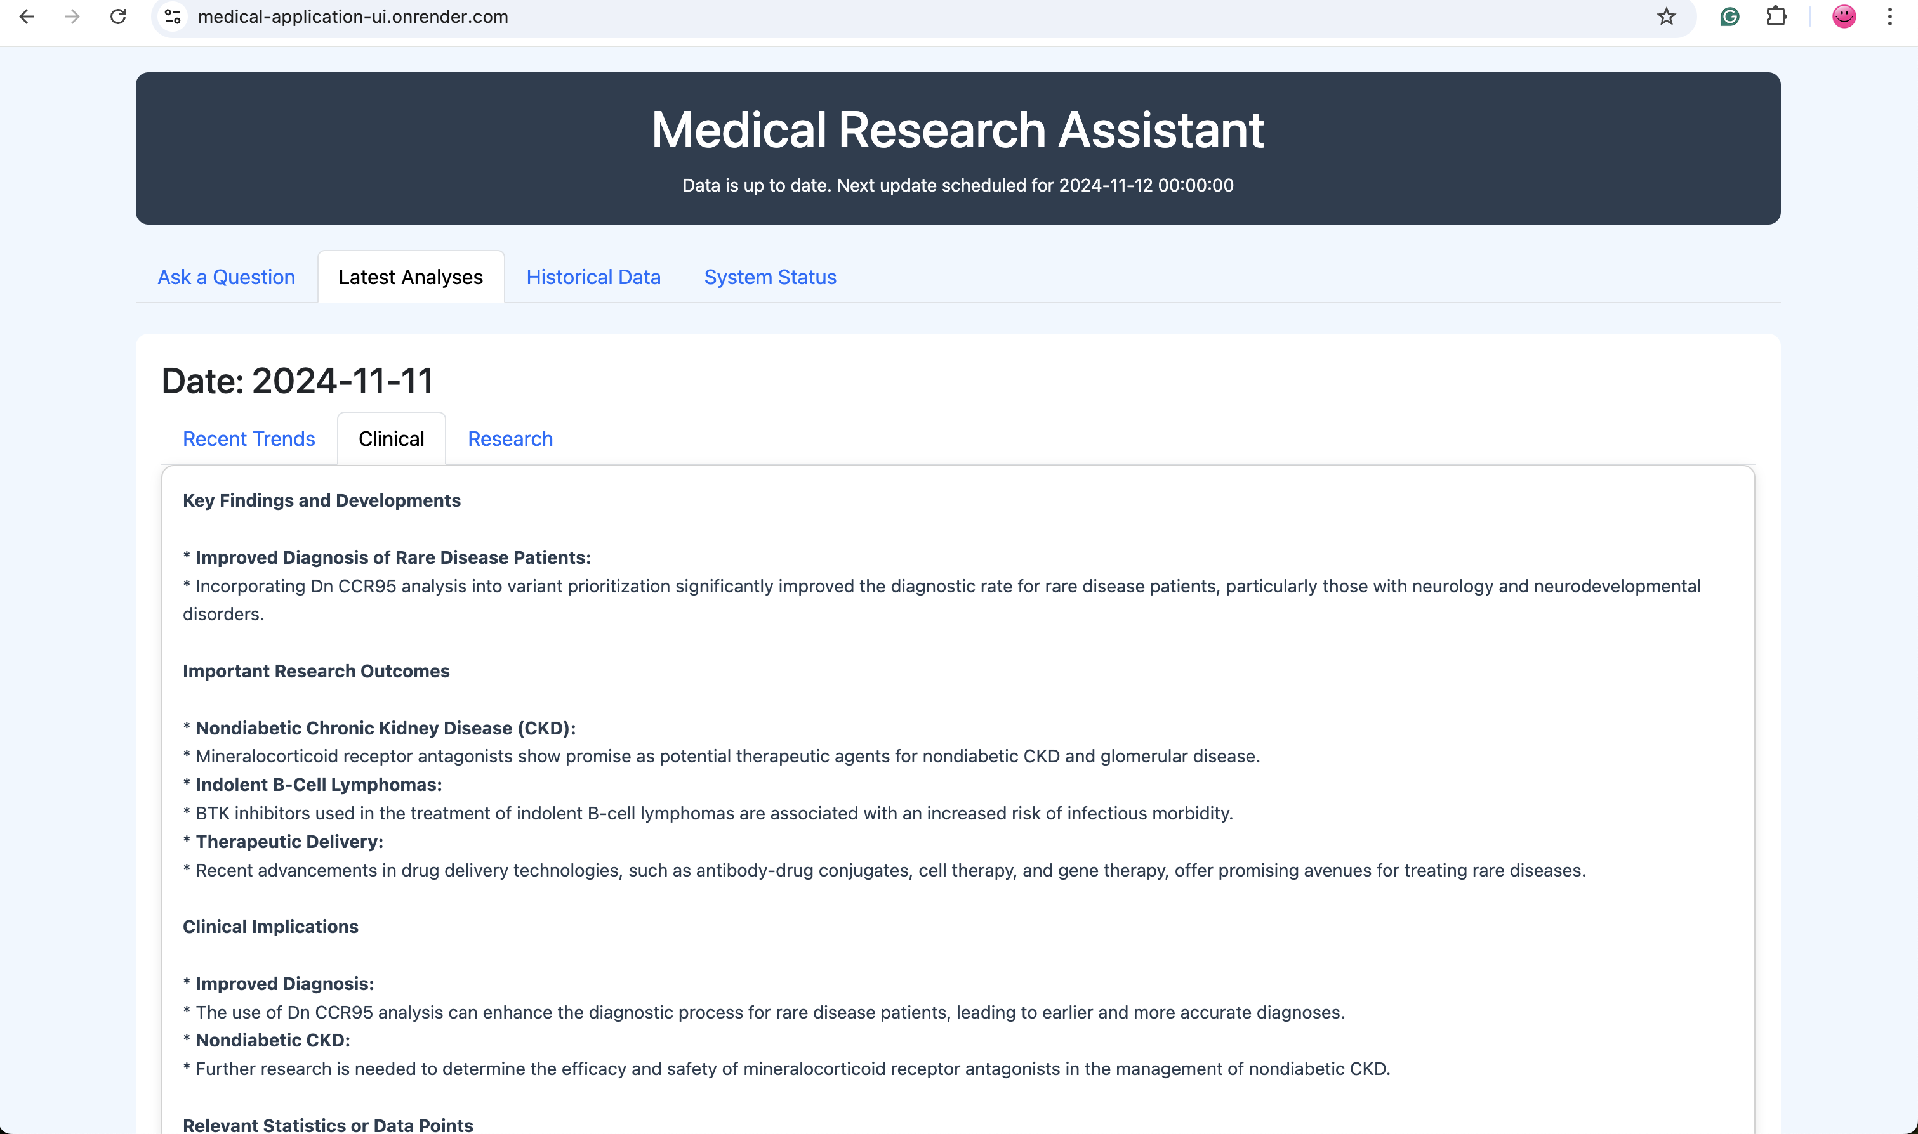
Task: Click the URL address bar
Action: 917,17
